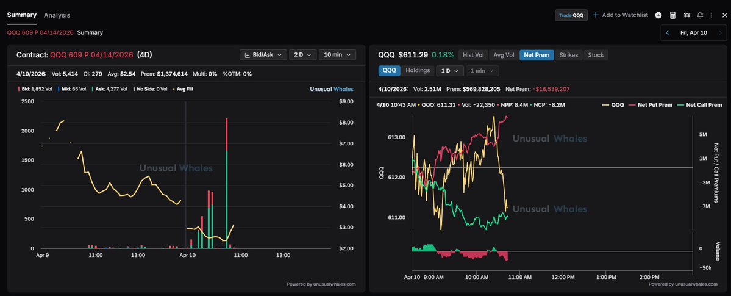731x296 pixels.
Task: Click the green 0.18% change value
Action: point(443,55)
